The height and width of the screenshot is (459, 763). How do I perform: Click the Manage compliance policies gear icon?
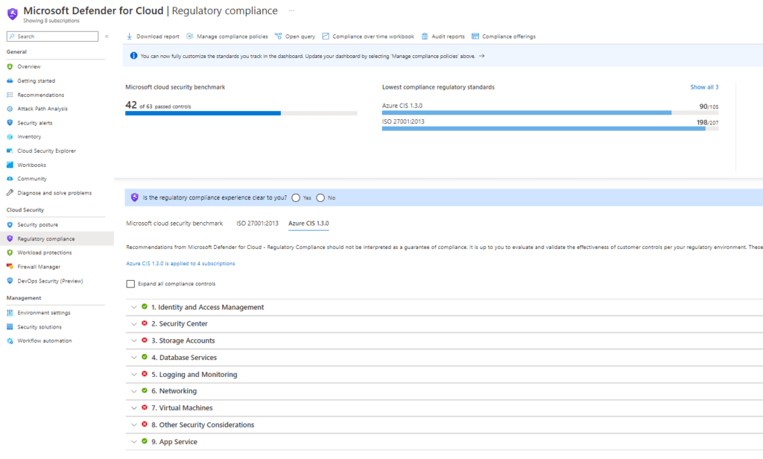tap(190, 36)
